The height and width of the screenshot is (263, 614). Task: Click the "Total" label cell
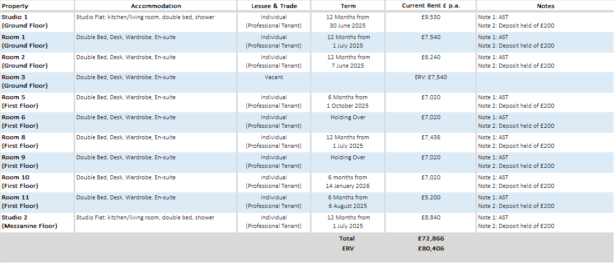point(347,238)
